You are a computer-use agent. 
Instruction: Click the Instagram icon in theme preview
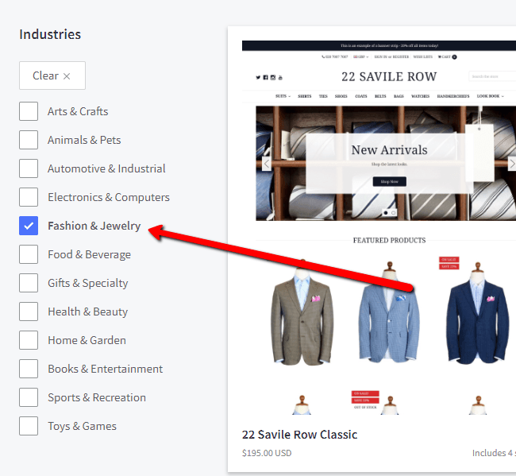[x=272, y=77]
